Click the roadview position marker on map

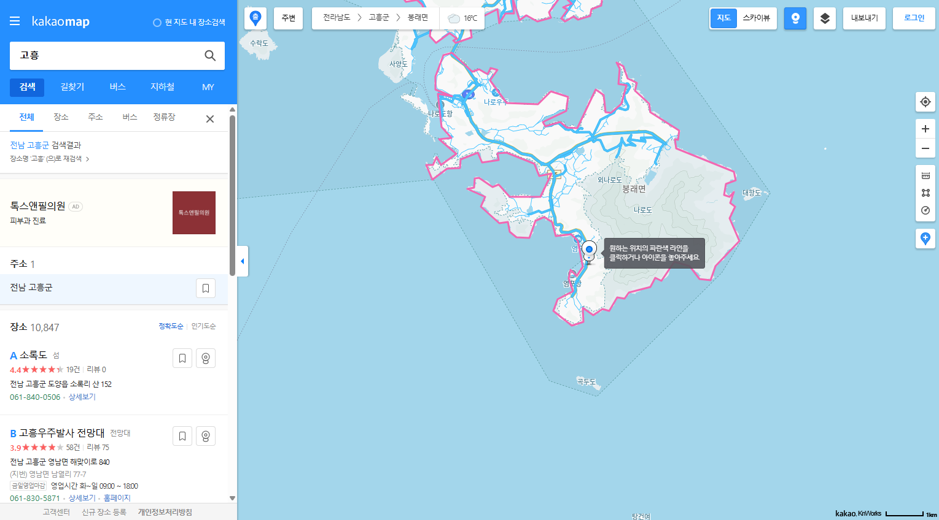[x=589, y=250]
